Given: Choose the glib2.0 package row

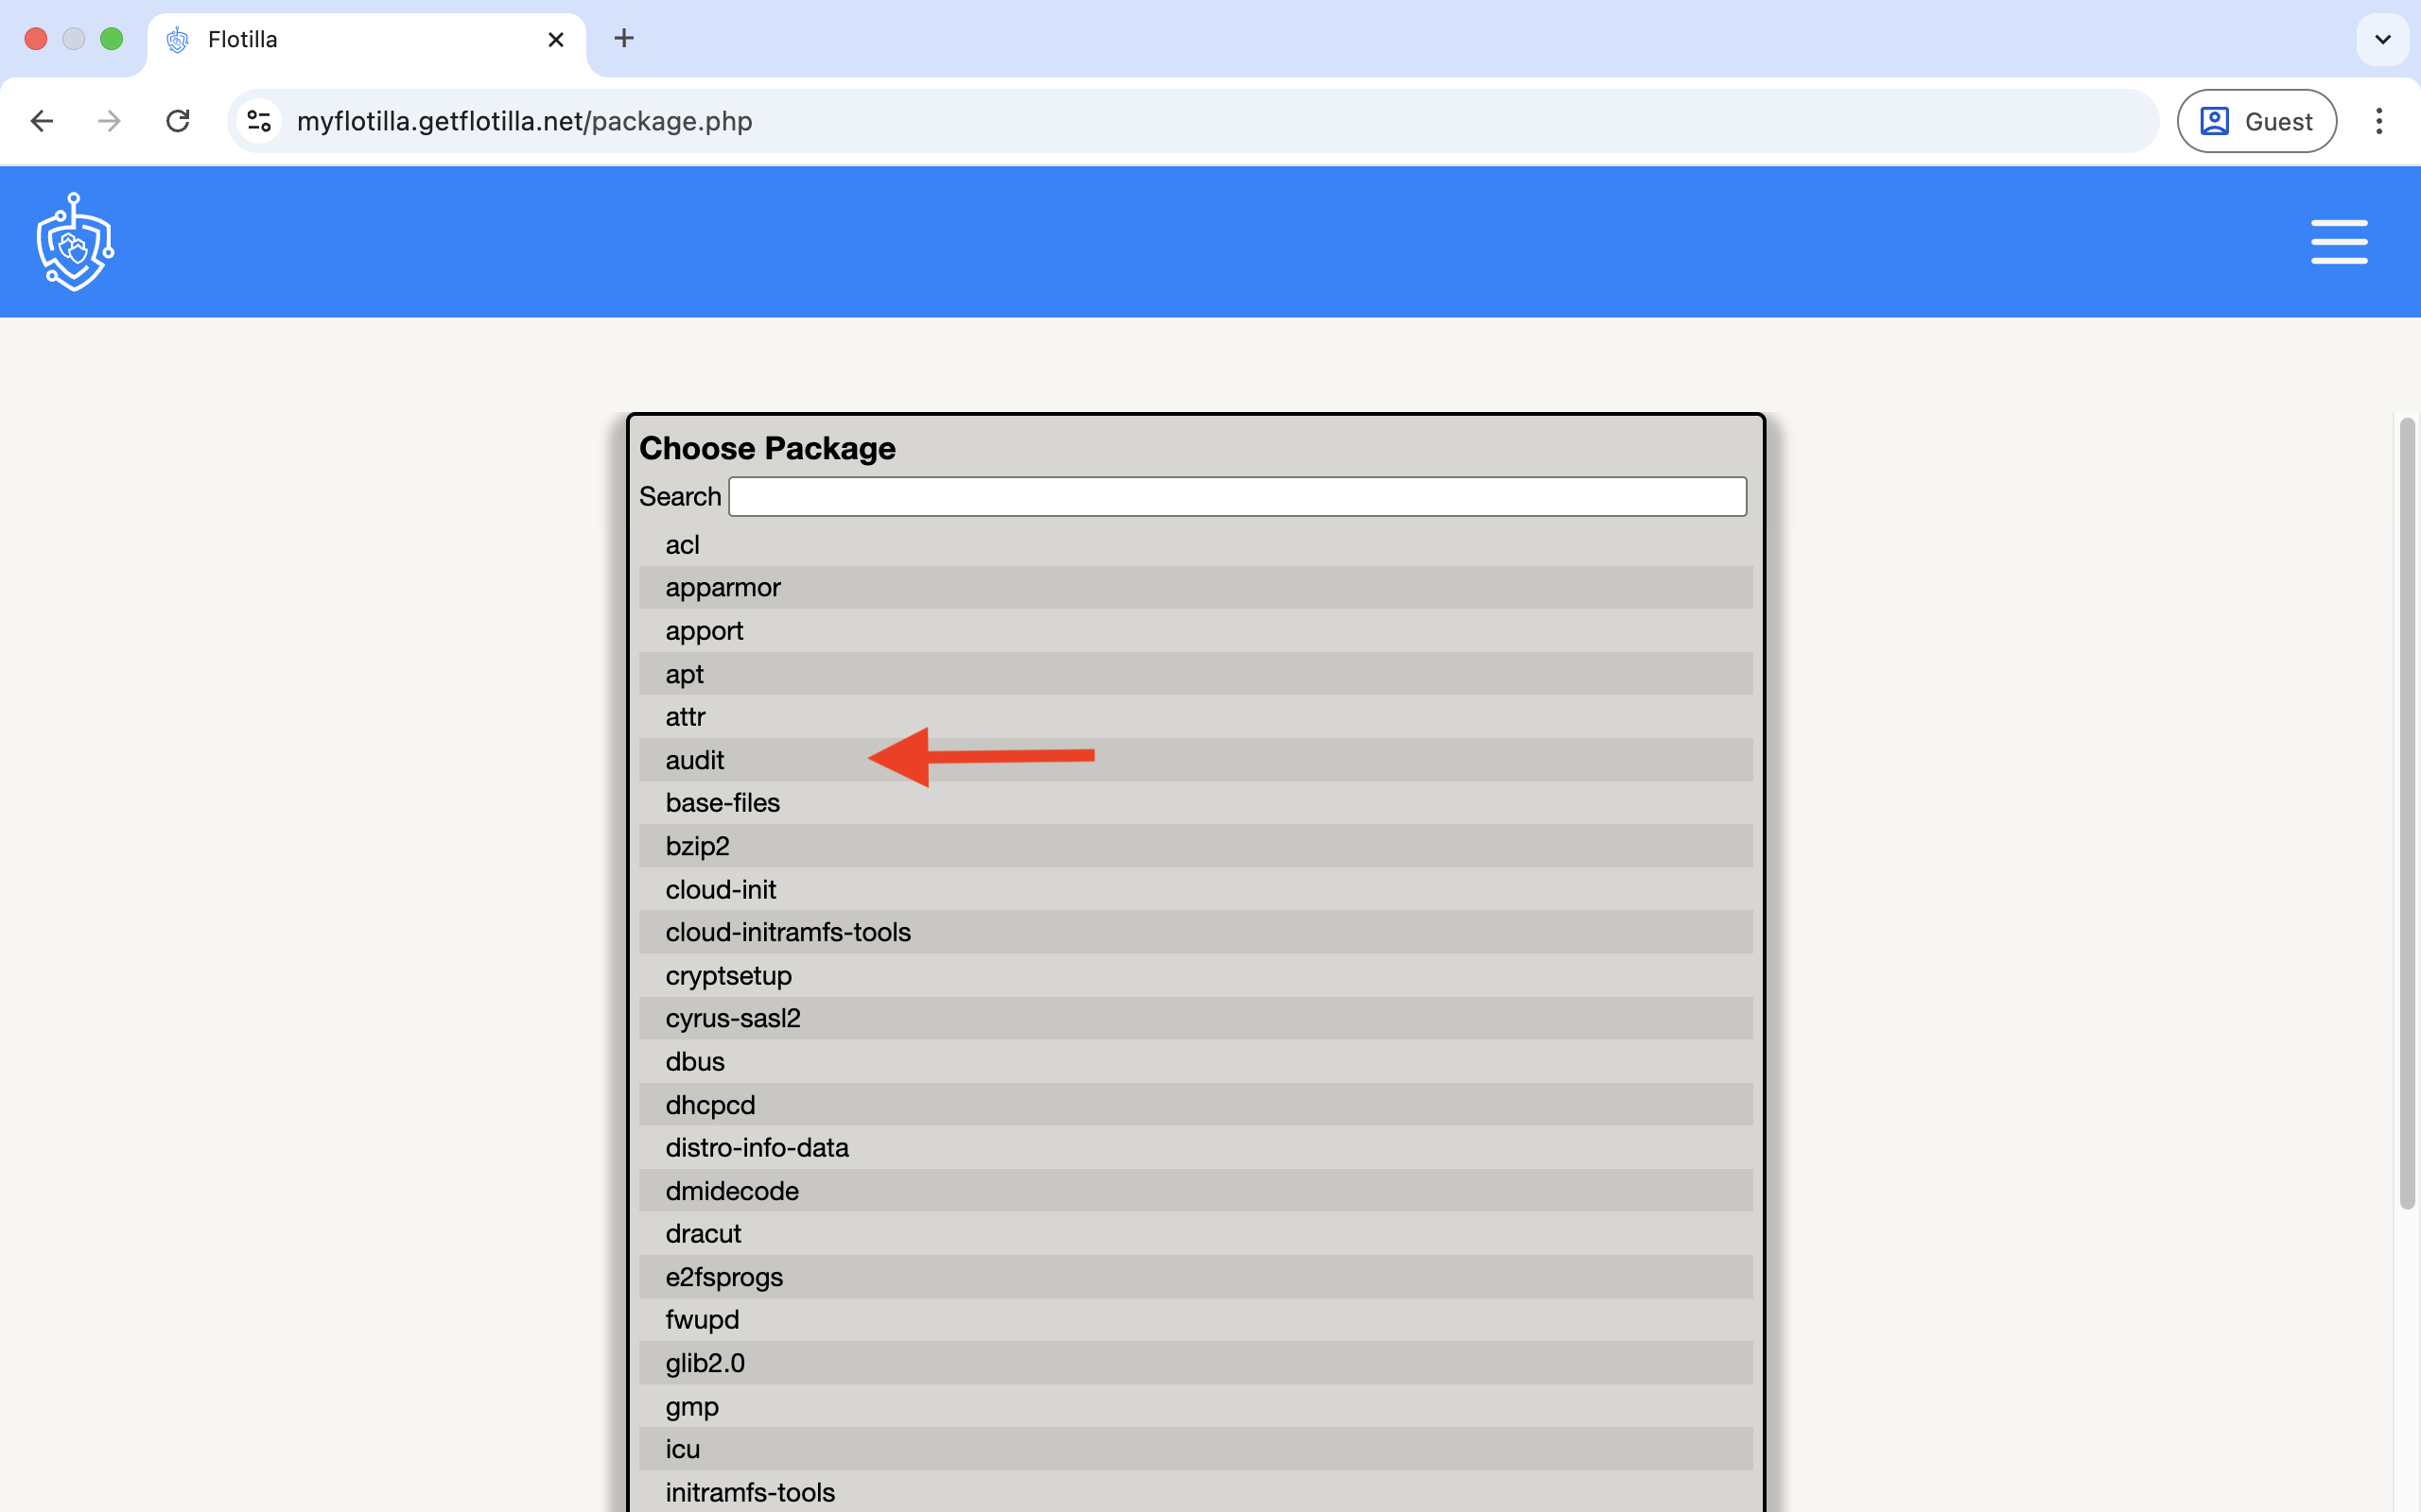Looking at the screenshot, I should (x=705, y=1363).
